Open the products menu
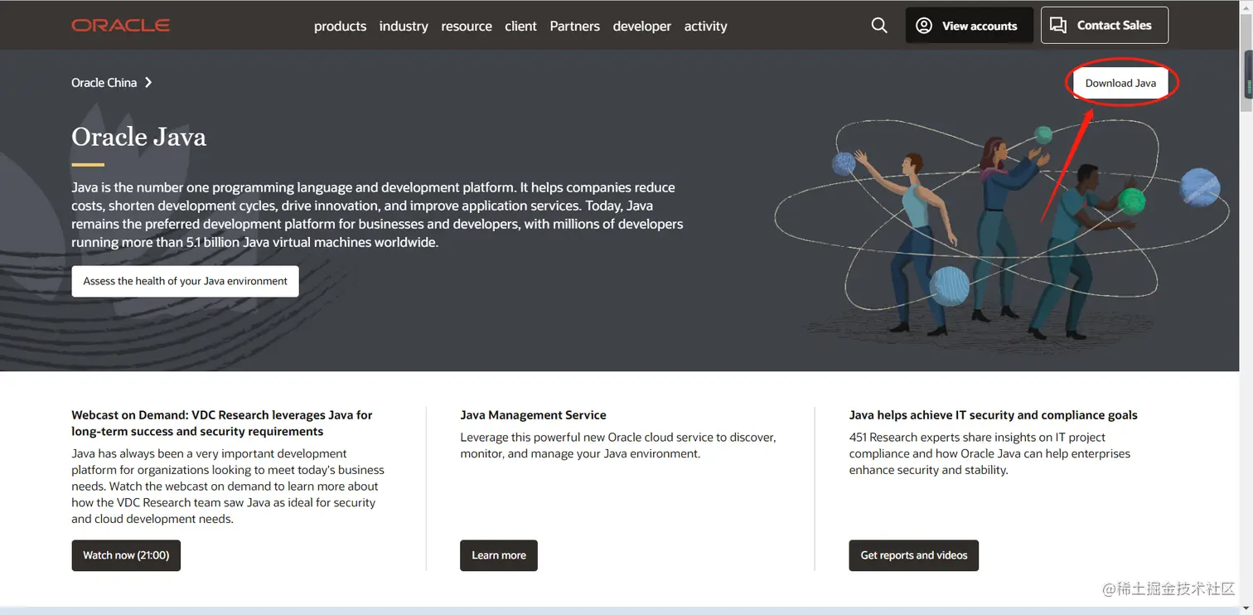This screenshot has width=1253, height=615. click(x=340, y=27)
